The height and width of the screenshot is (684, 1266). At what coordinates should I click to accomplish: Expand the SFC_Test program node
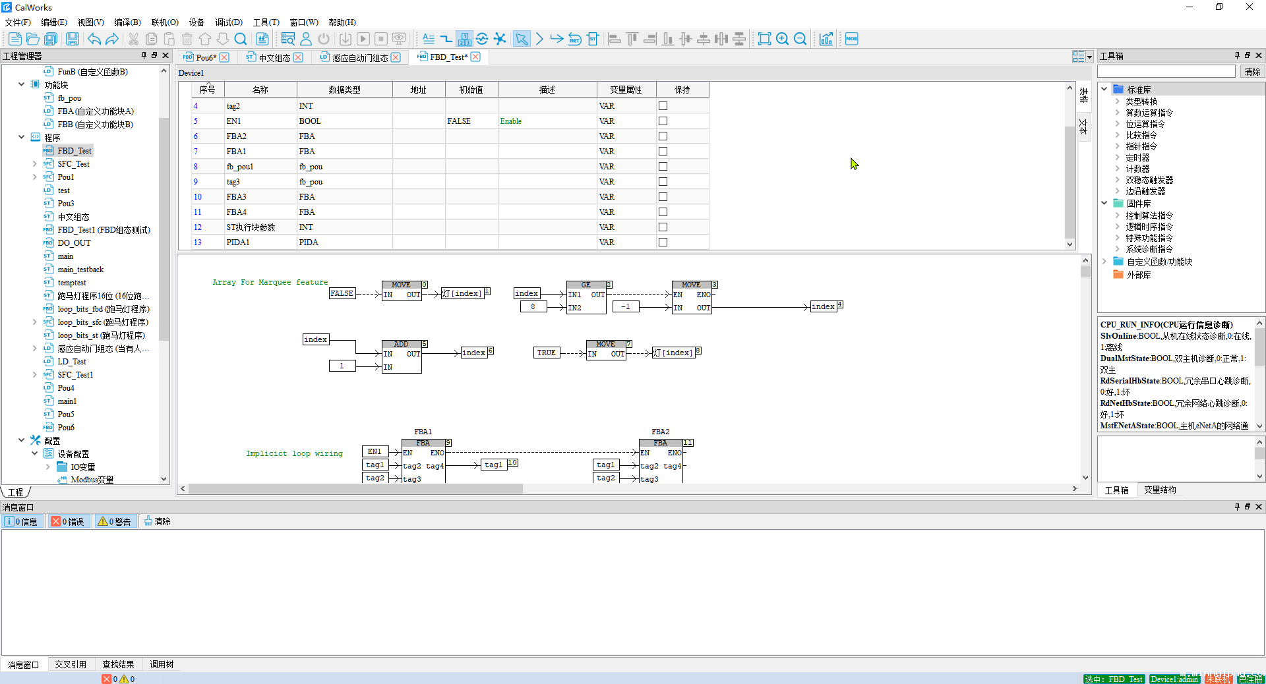(34, 164)
